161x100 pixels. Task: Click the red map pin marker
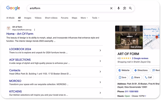click(157, 37)
